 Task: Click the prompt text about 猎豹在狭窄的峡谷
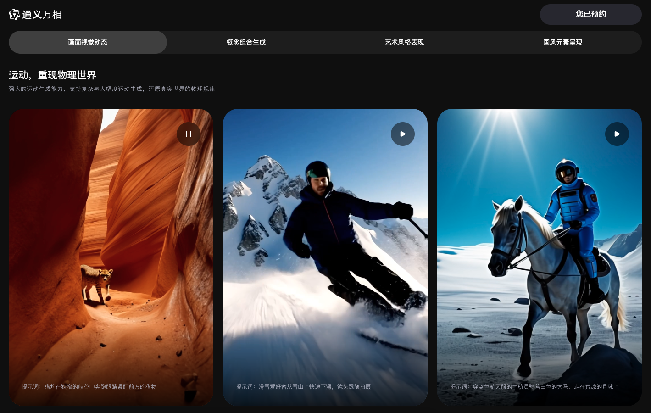point(89,387)
